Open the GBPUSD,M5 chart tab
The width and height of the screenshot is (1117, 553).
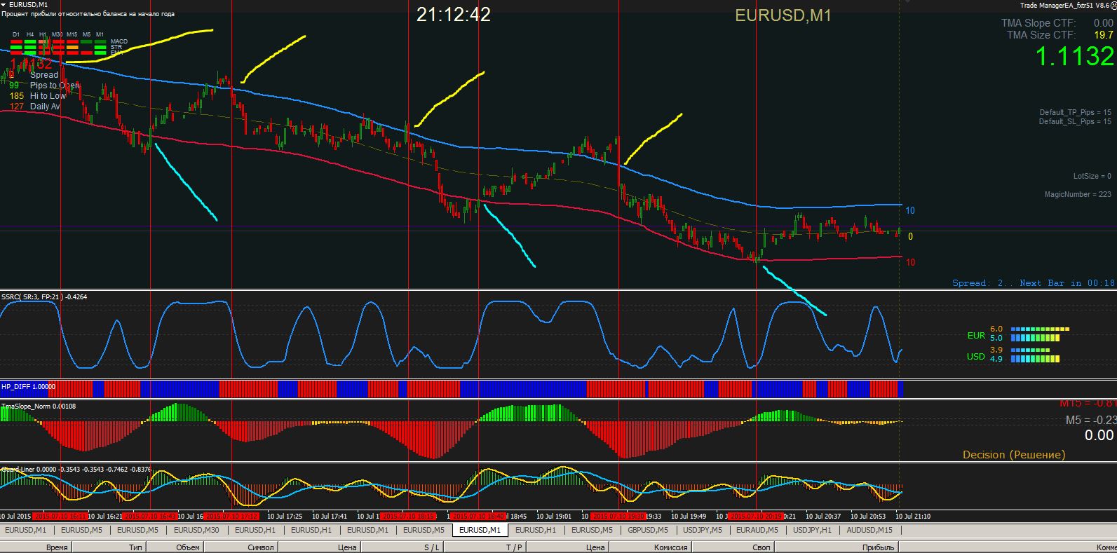click(648, 530)
